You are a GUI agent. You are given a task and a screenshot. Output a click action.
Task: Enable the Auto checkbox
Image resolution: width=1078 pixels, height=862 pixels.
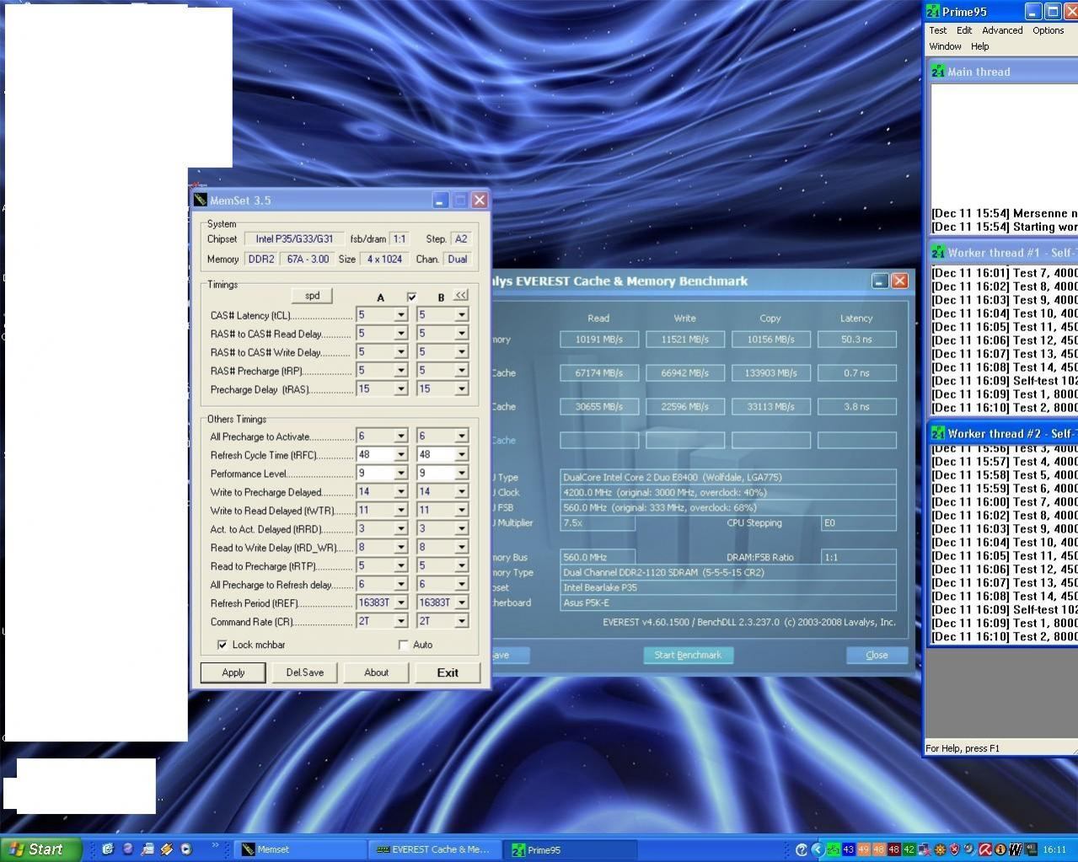point(404,645)
